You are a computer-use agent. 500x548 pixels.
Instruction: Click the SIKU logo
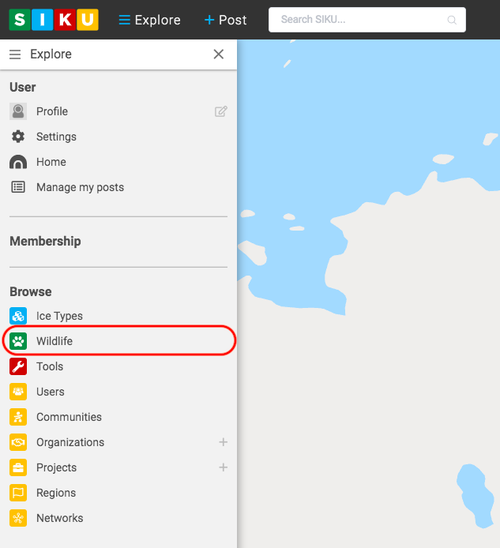click(54, 20)
